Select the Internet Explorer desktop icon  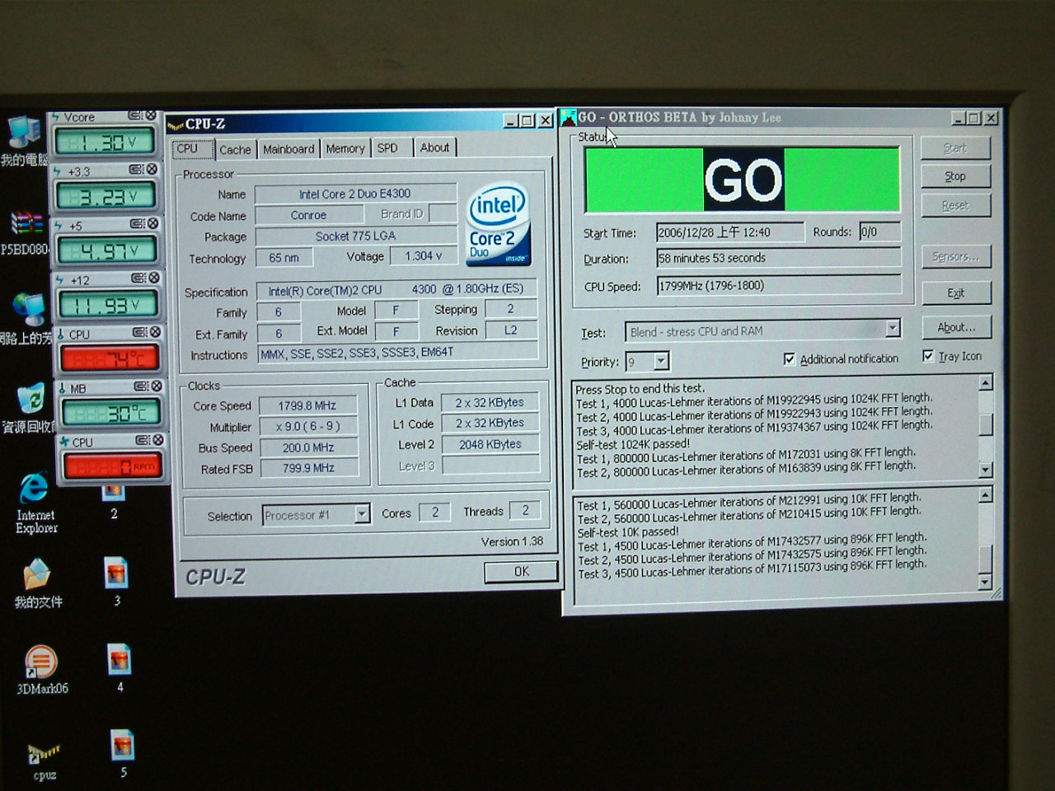coord(35,504)
